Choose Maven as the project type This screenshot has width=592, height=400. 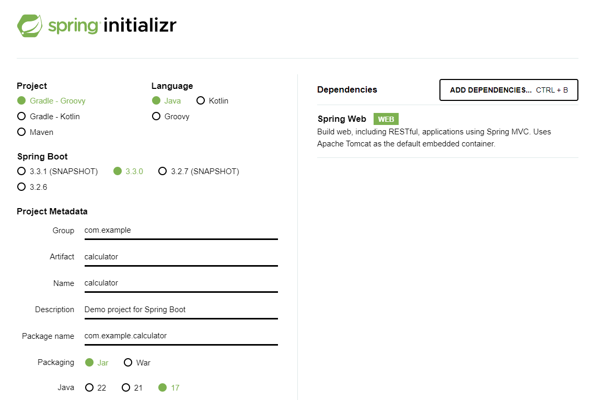click(x=36, y=132)
